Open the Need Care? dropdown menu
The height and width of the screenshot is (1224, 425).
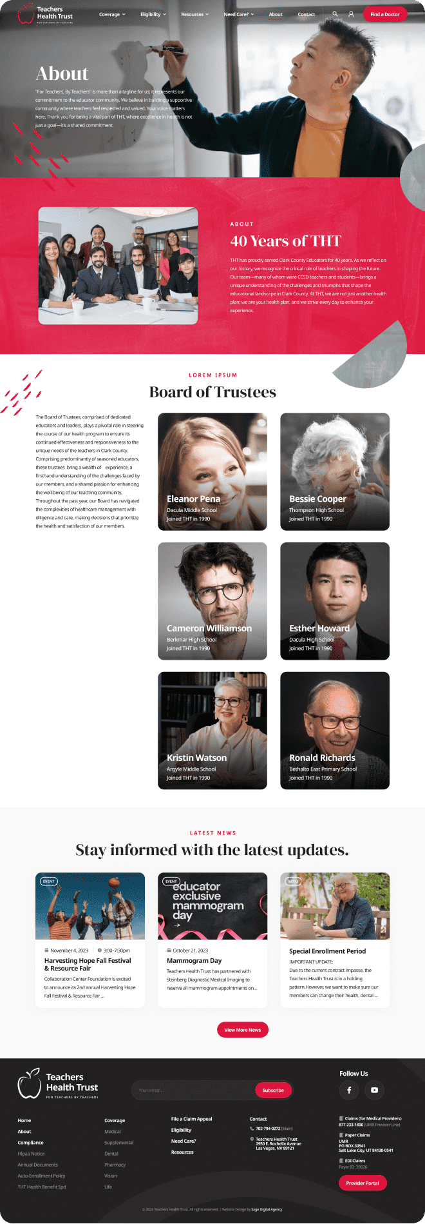point(238,14)
